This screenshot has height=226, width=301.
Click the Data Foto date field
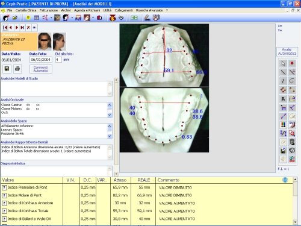41,60
